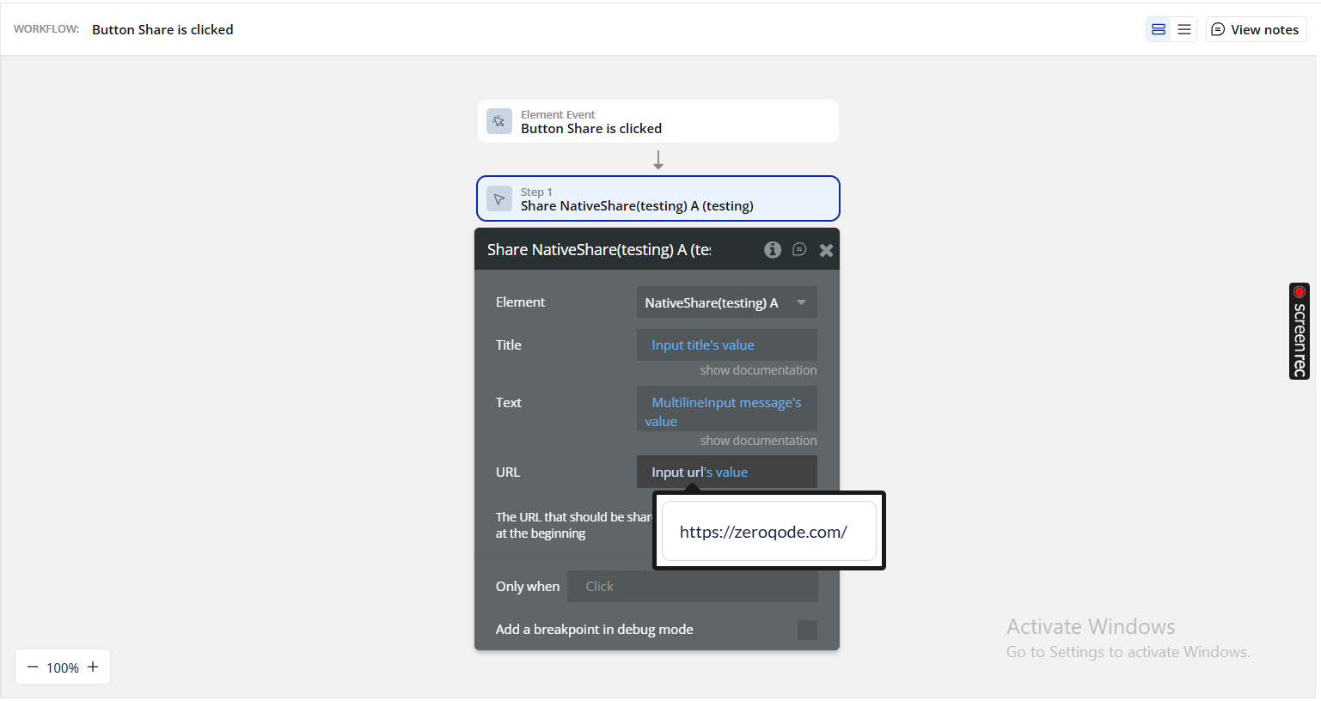Enable Add a breakpoint in debug mode
1321x701 pixels.
click(x=807, y=630)
